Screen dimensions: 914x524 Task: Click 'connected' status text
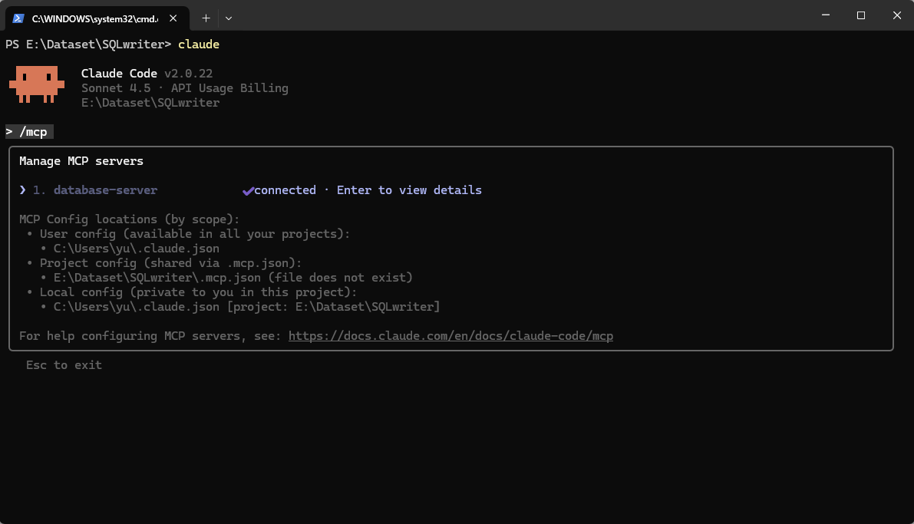[285, 190]
